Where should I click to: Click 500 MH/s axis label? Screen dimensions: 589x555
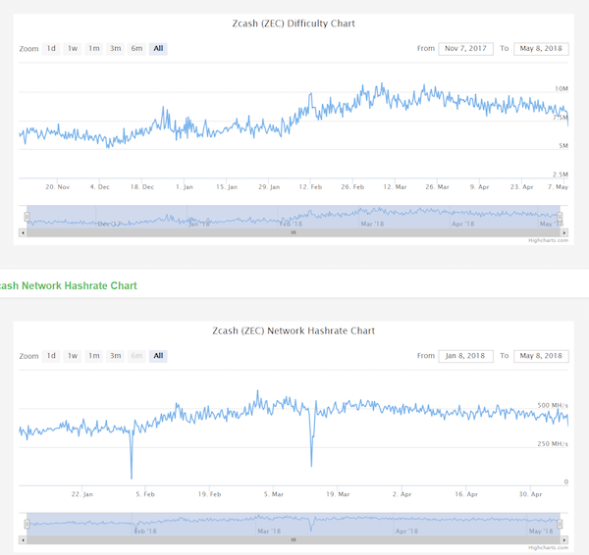553,405
